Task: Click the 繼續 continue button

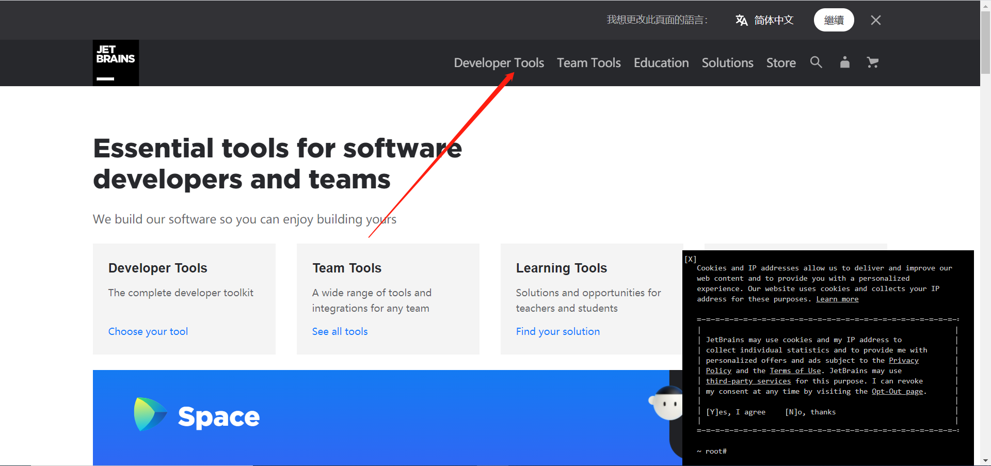Action: click(834, 20)
